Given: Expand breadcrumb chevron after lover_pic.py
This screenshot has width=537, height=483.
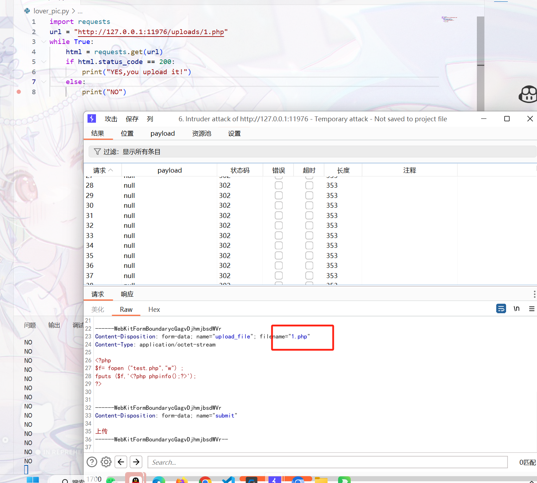Looking at the screenshot, I should (73, 11).
